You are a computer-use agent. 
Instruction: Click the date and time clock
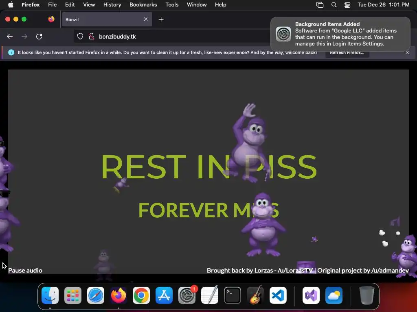(x=383, y=4)
